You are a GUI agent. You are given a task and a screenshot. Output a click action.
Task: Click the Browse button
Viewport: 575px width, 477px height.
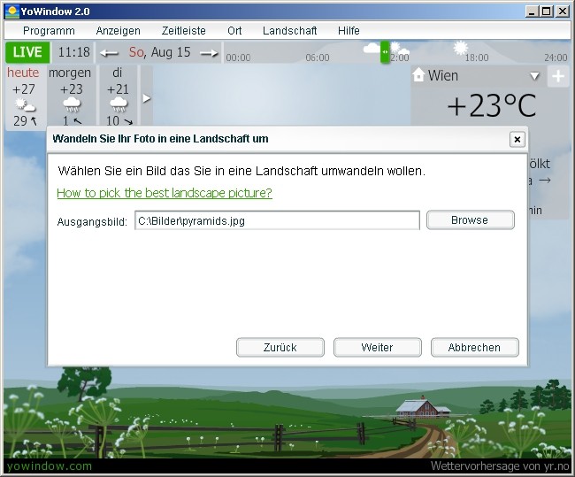coord(470,220)
